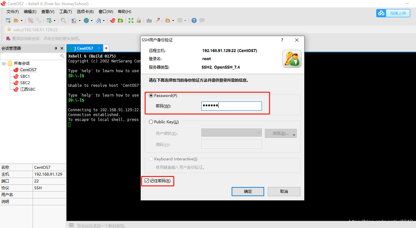
Task: Click the Find magnifier toolbar icon
Action: pos(64,20)
